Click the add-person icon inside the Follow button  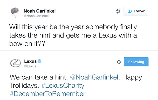130,11
